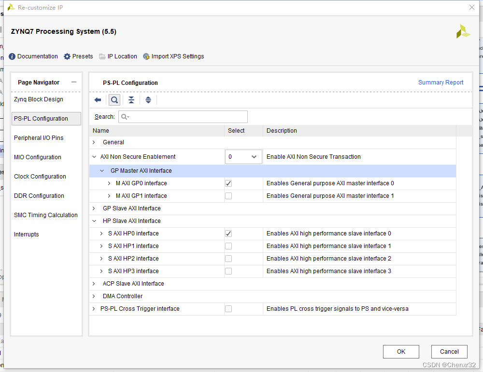The height and width of the screenshot is (372, 483).
Task: Close the Re-customize IP dialog
Action: [x=471, y=7]
